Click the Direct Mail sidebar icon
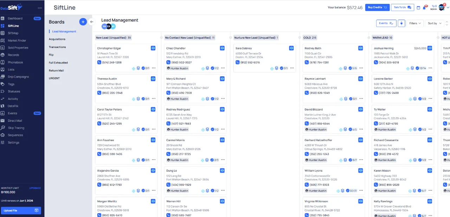Screen dimensions: 450x217 (x=2, y=121)
